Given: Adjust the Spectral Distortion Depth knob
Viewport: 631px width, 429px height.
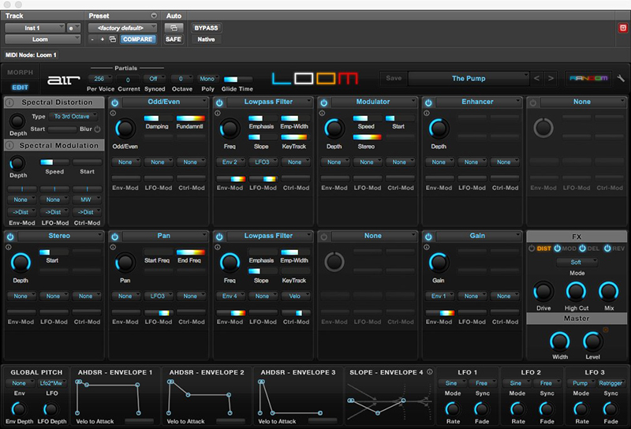Looking at the screenshot, I should (17, 121).
